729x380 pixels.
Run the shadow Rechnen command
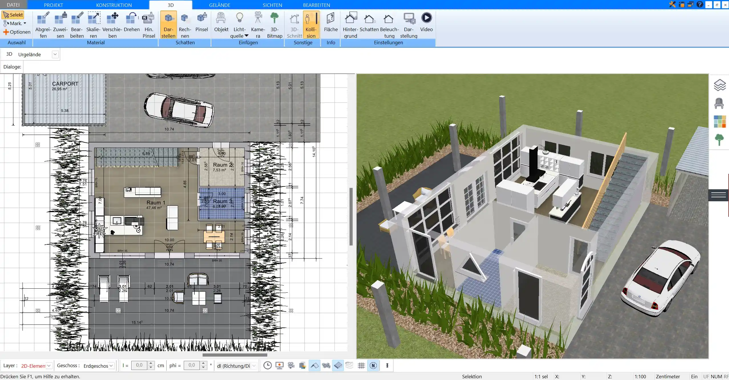coord(185,25)
